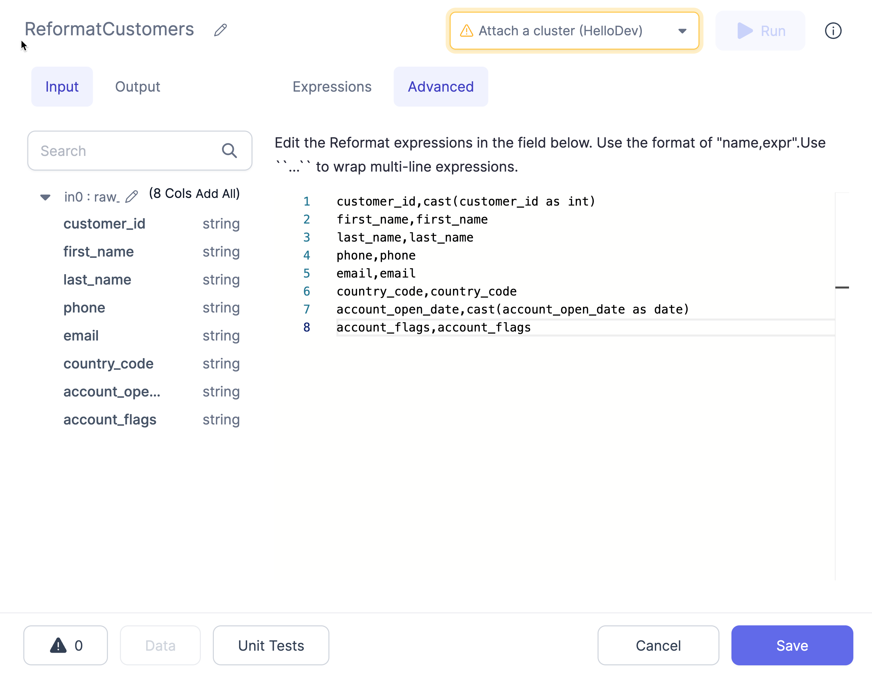Click pencil icon next to ReformatCustomers title
This screenshot has width=872, height=675.
[220, 30]
